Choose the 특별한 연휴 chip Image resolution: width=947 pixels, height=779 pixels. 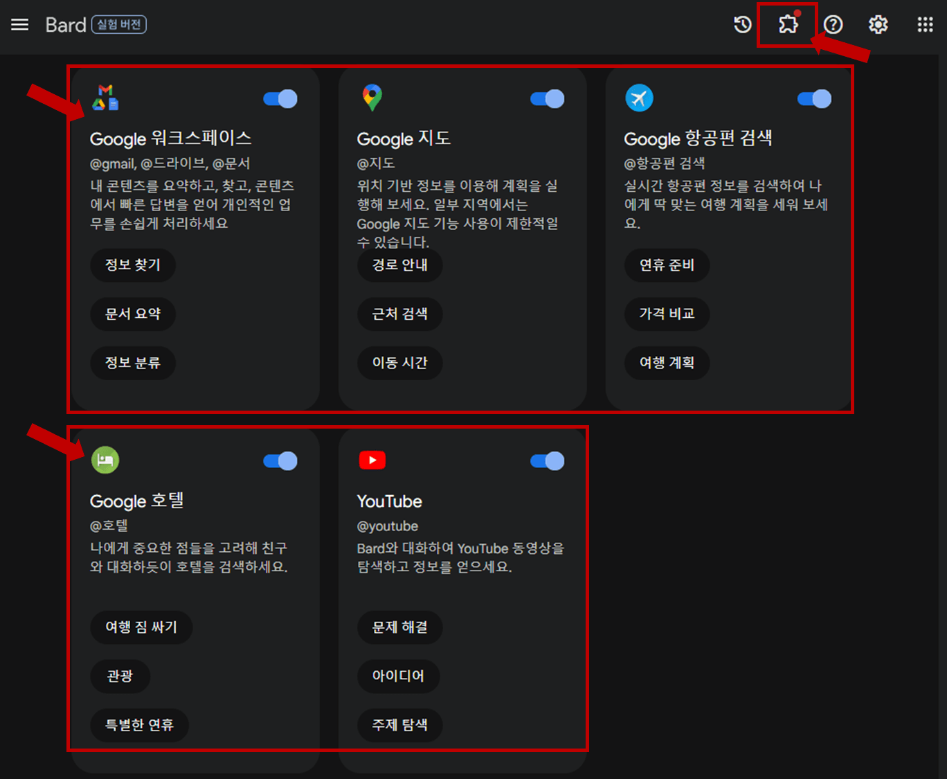tap(139, 725)
